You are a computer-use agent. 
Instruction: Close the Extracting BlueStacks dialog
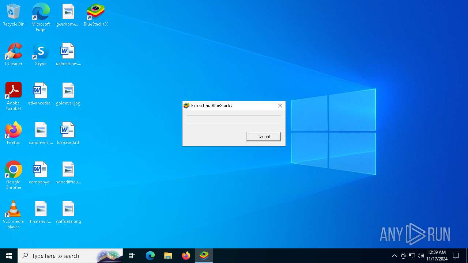(x=280, y=106)
